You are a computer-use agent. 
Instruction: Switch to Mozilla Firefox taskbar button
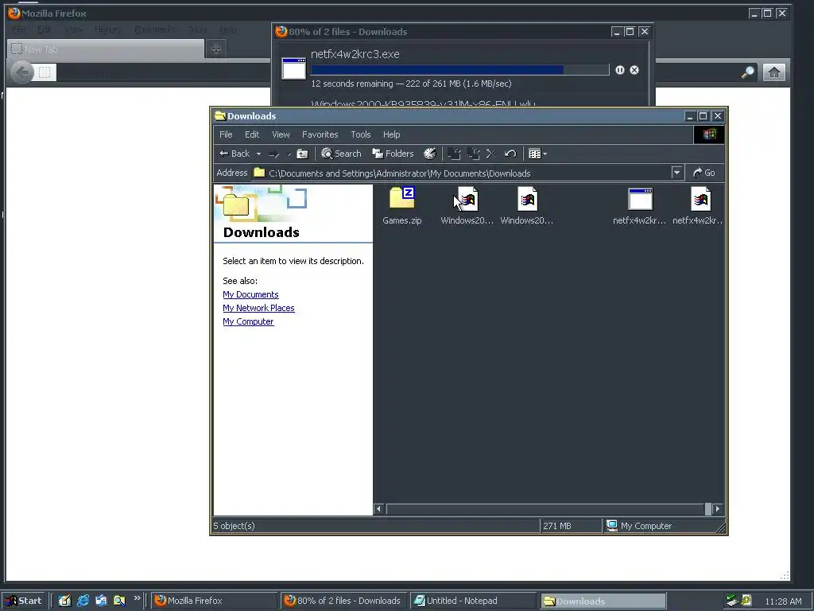tap(215, 601)
